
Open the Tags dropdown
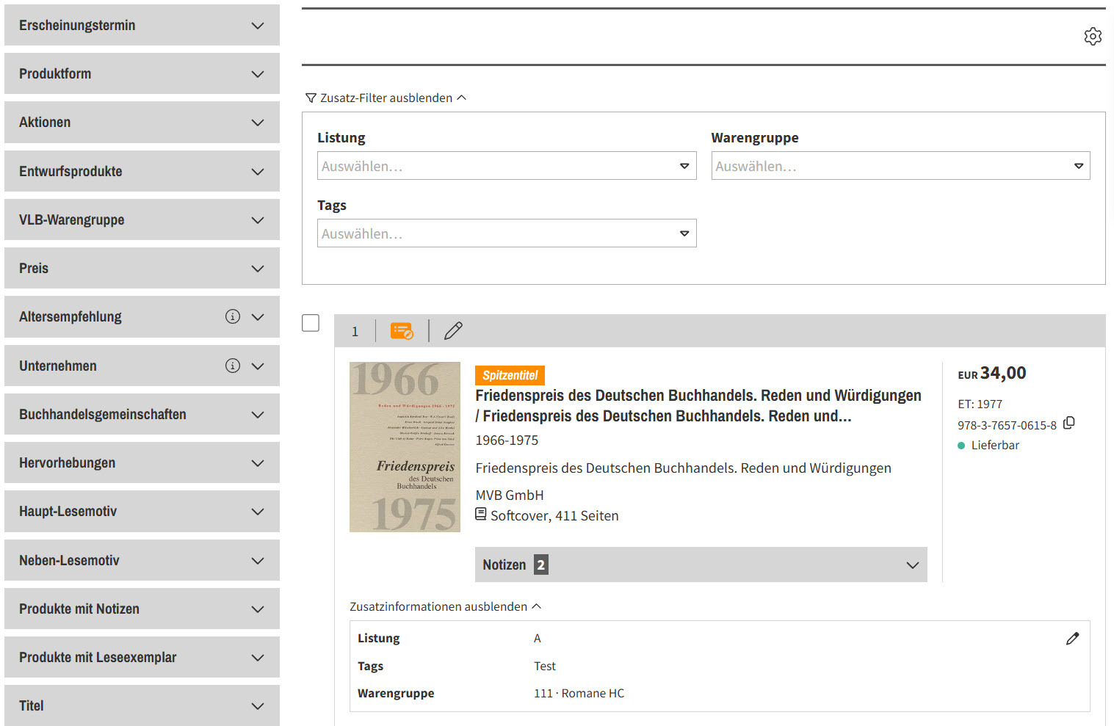506,233
